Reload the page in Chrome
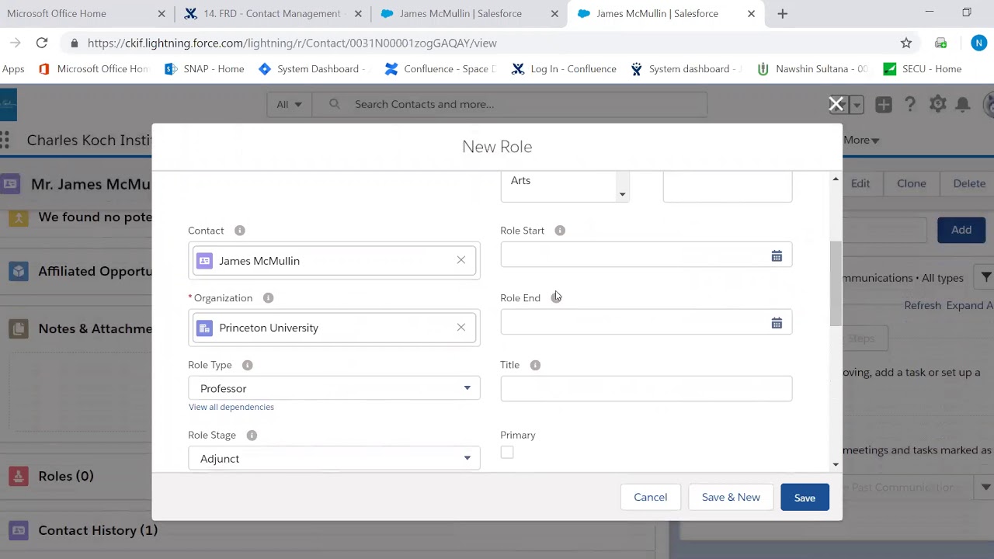 [42, 43]
